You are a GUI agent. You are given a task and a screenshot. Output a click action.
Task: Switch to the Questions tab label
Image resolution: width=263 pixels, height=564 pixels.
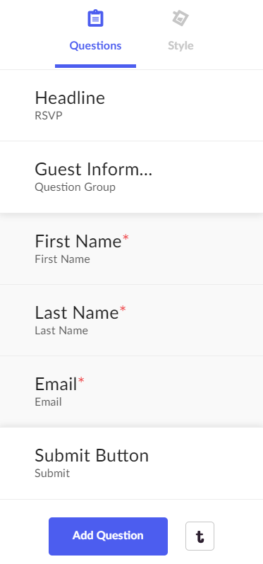(95, 46)
